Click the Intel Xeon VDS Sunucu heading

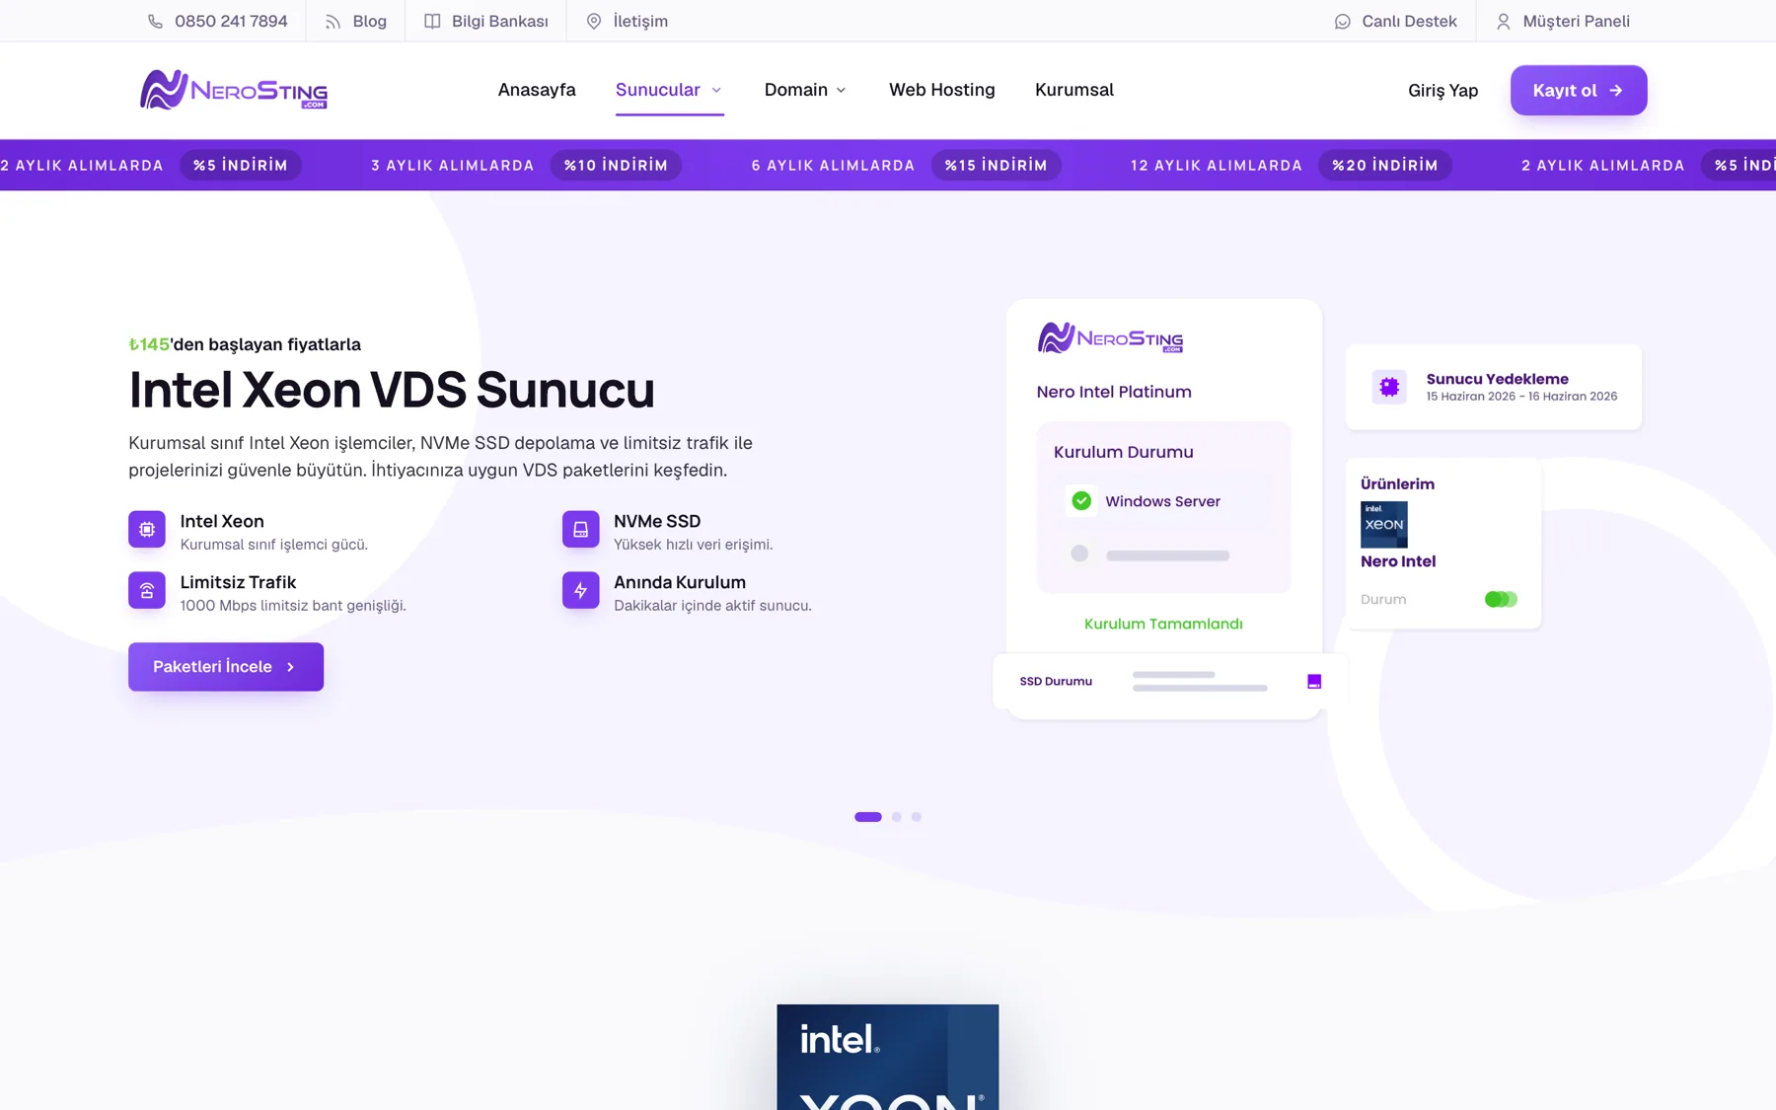(392, 390)
